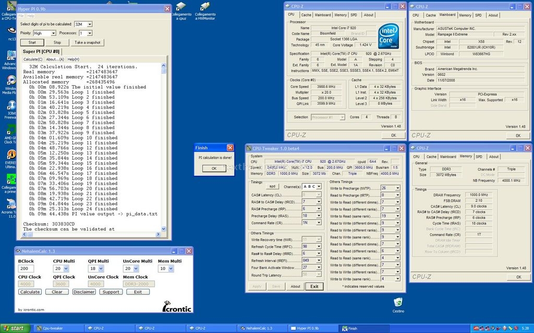The image size is (534, 333).
Task: Switch to the Finish taskbar button
Action: tap(365, 328)
